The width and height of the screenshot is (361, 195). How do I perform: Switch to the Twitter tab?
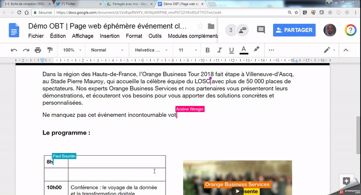point(78,4)
